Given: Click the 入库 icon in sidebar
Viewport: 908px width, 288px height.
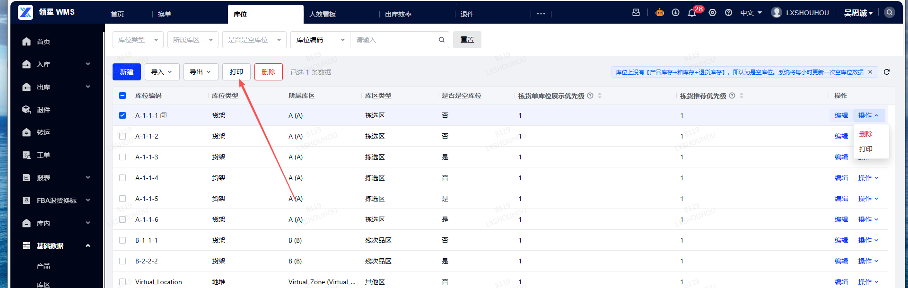Looking at the screenshot, I should [x=26, y=64].
